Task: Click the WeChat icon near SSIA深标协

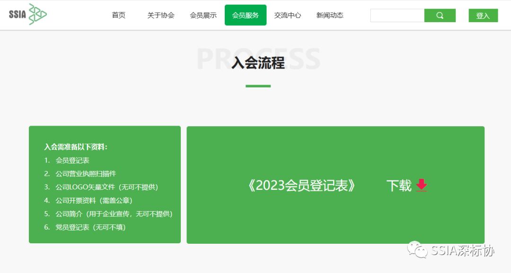Action: click(x=418, y=251)
